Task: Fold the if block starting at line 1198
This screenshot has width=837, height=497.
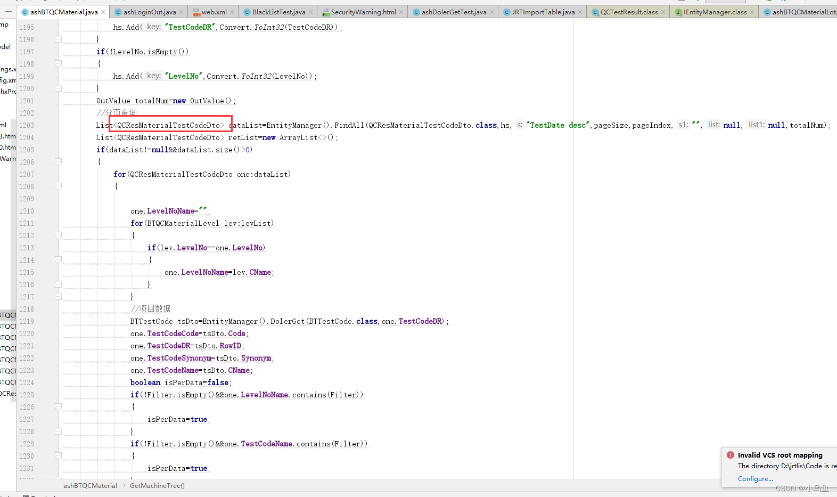Action: (x=59, y=63)
